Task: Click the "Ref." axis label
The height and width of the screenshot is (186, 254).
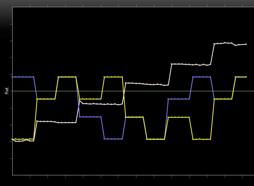Action: [x=6, y=91]
